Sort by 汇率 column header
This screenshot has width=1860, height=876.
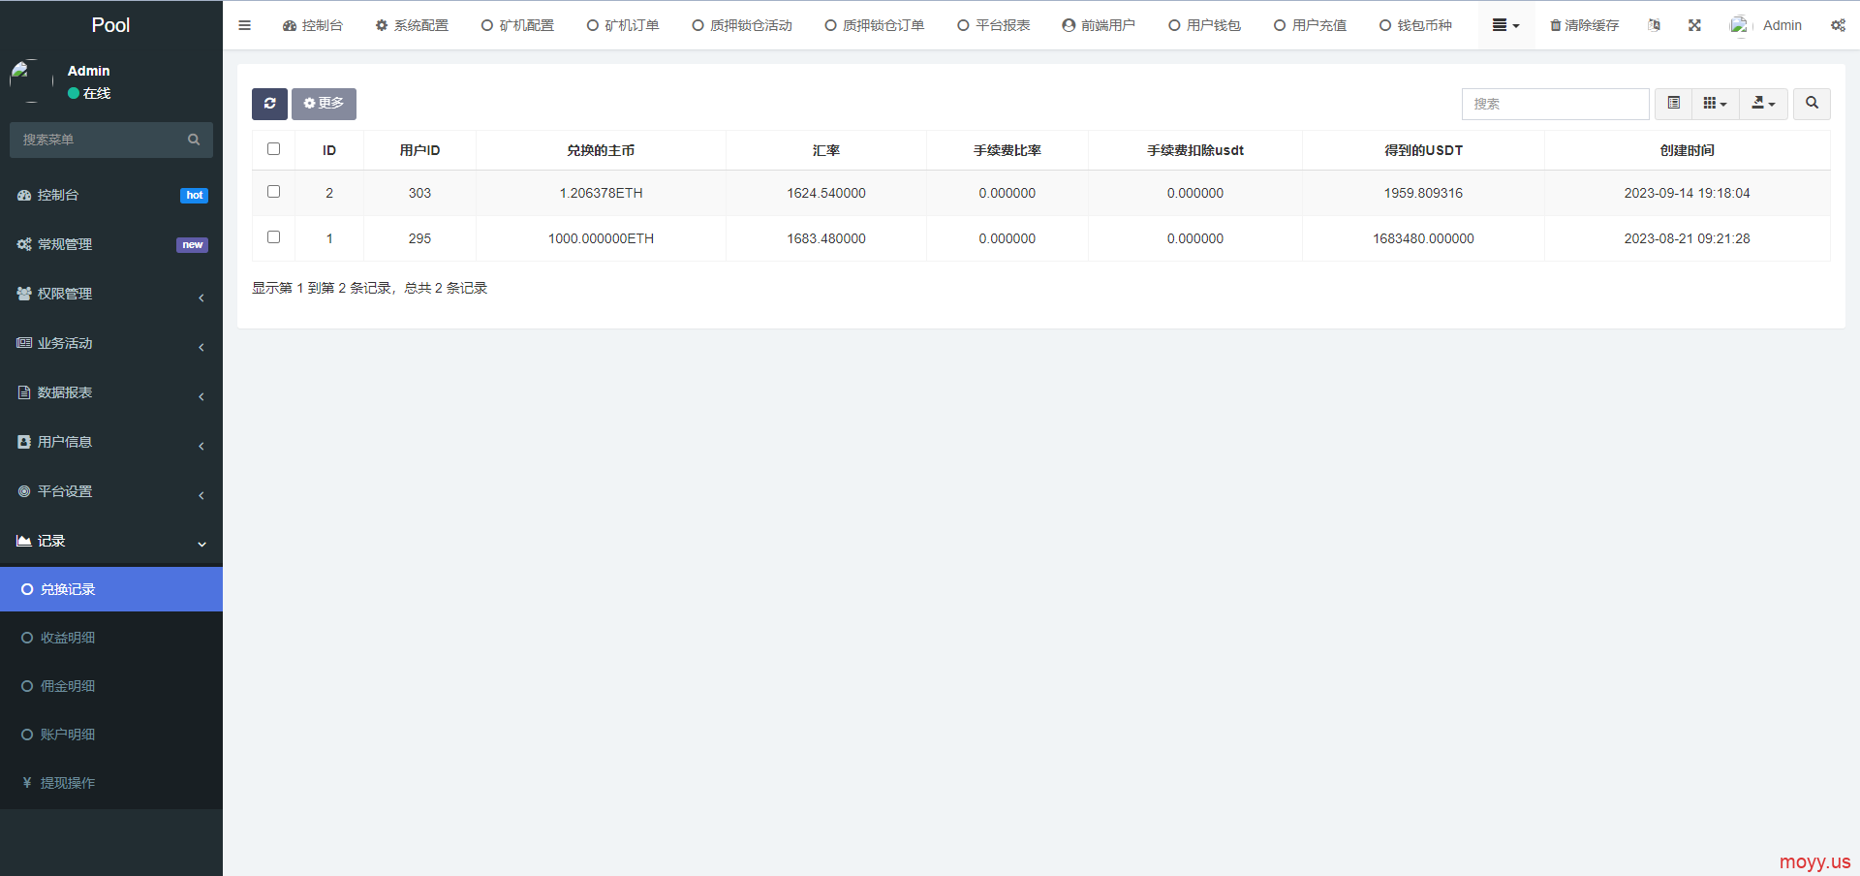(826, 150)
